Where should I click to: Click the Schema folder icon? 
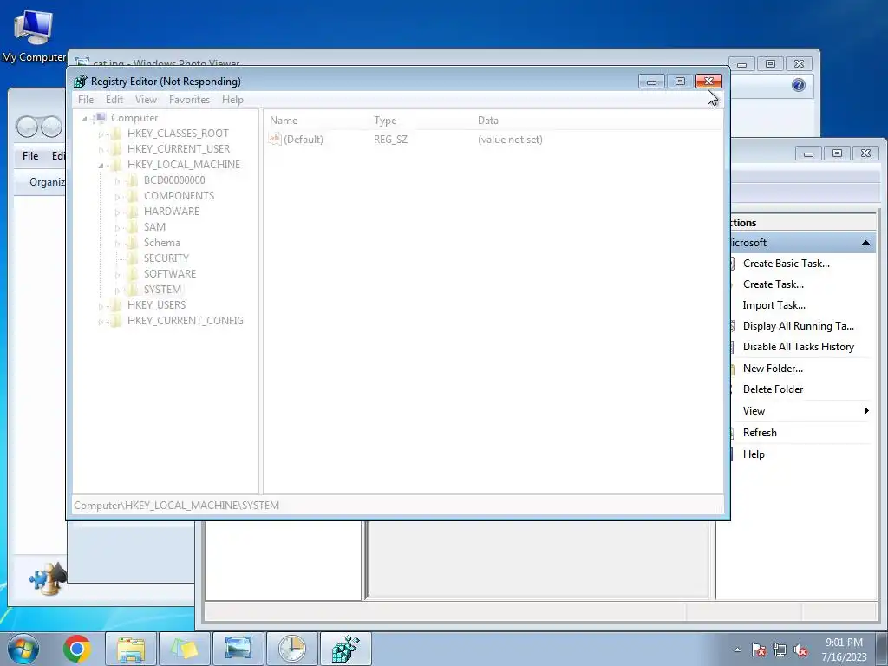(x=133, y=243)
